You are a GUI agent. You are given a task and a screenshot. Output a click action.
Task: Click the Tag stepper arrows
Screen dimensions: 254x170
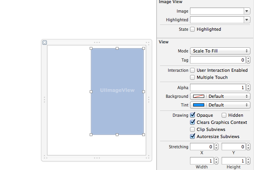[x=248, y=60]
